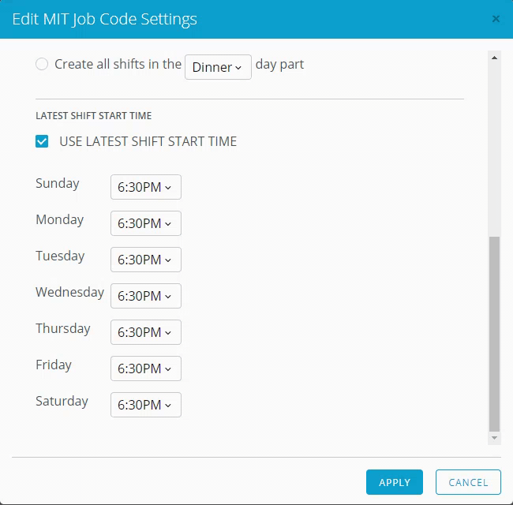
Task: Select the Create all shifts in day part radio
Action: coord(42,64)
